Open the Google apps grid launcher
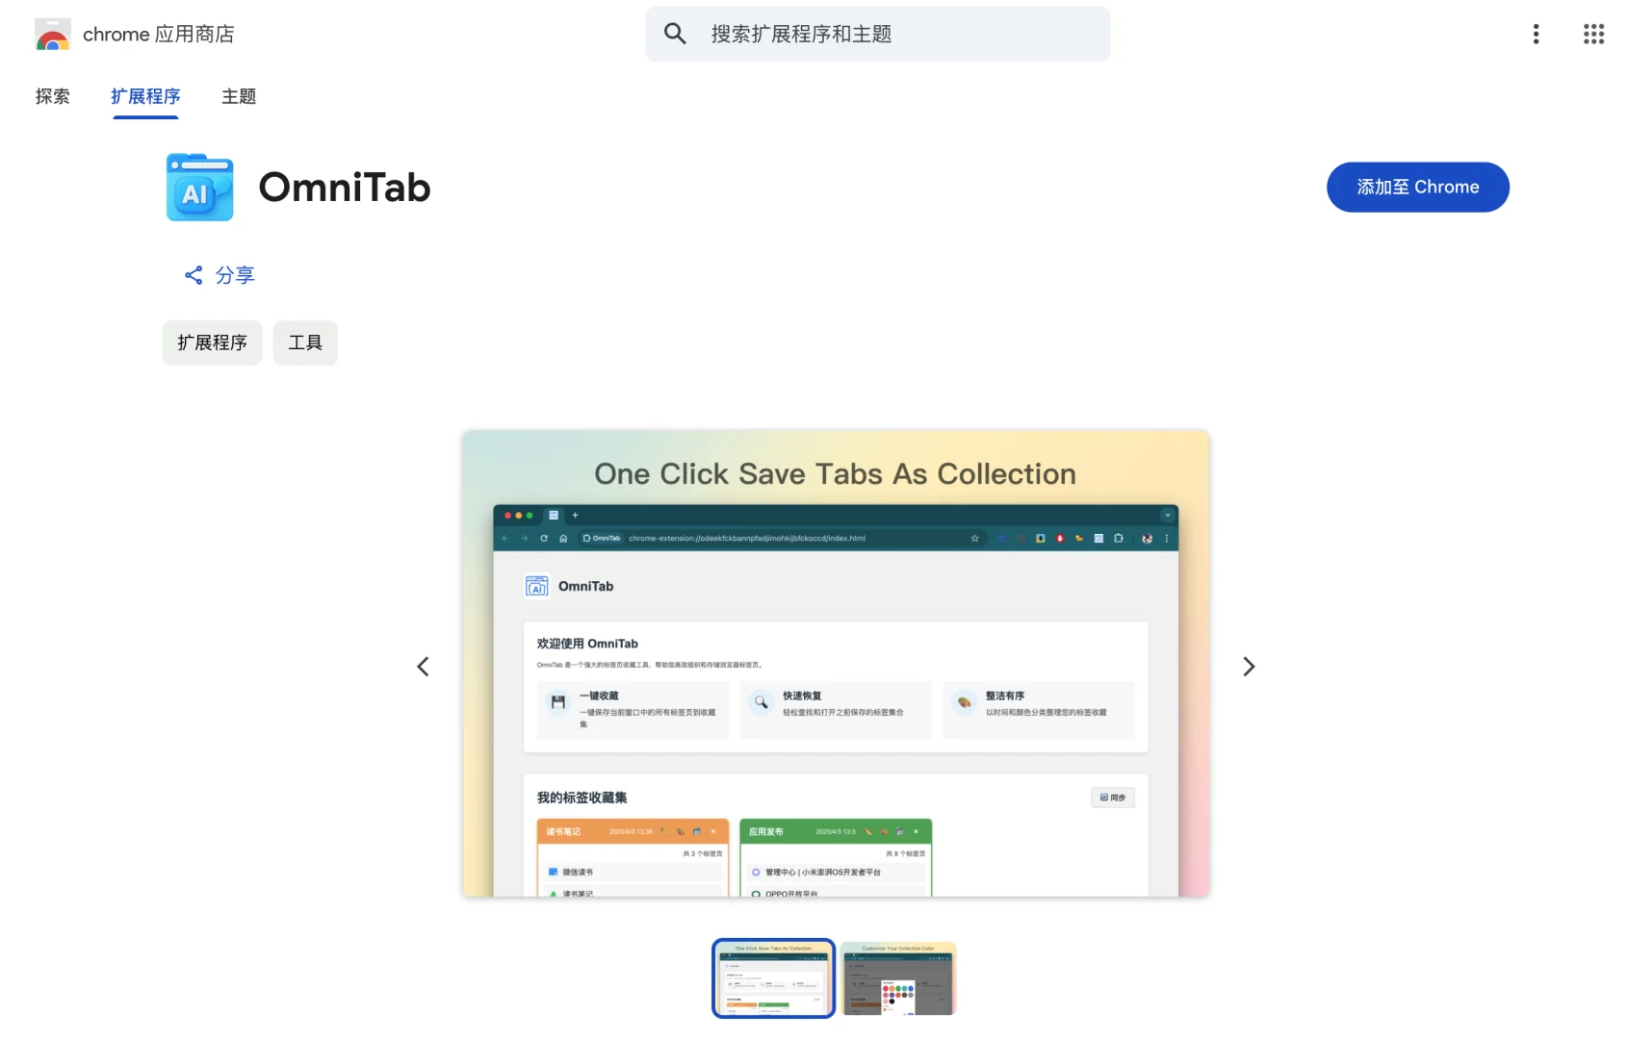The width and height of the screenshot is (1628, 1039). coord(1593,34)
